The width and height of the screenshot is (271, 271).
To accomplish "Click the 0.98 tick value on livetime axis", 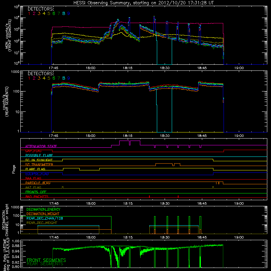I will click(x=15, y=246).
